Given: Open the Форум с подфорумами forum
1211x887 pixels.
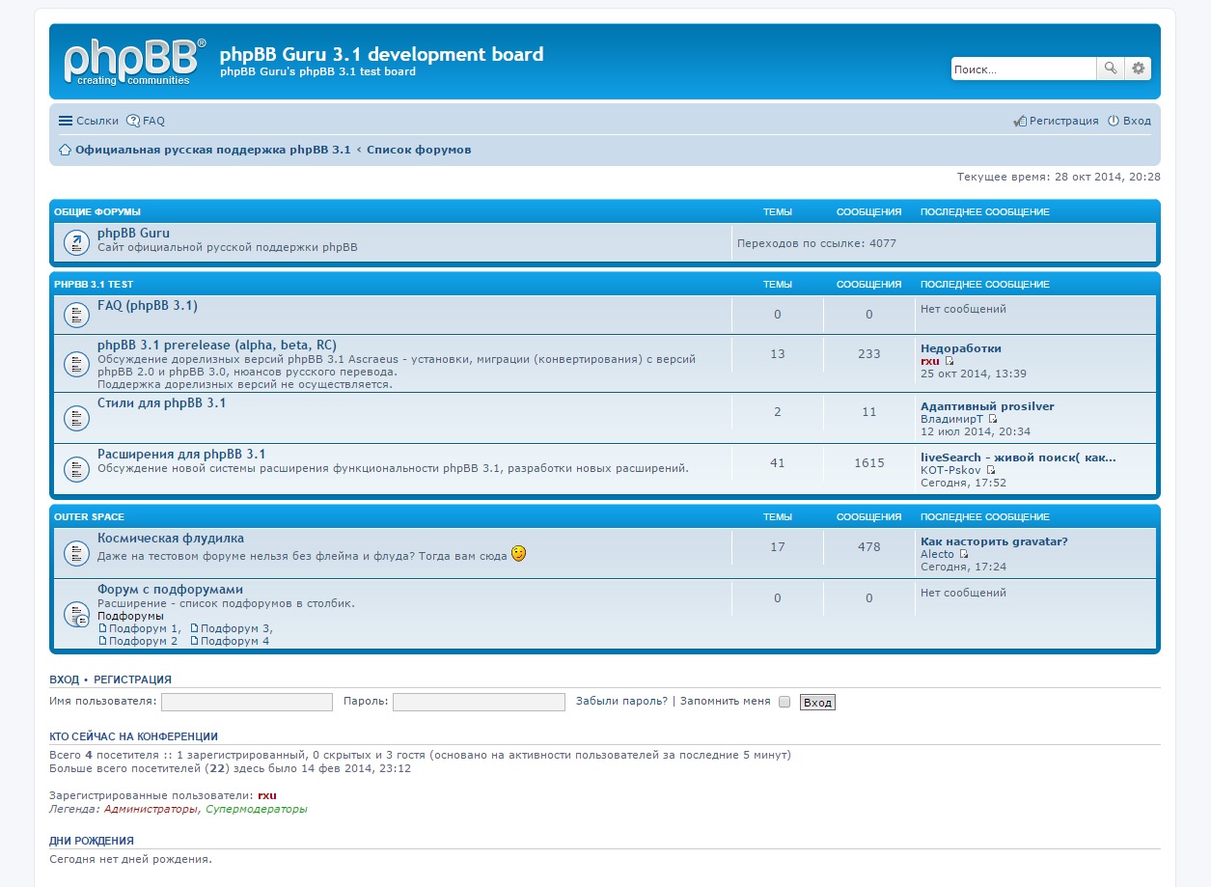Looking at the screenshot, I should [170, 590].
